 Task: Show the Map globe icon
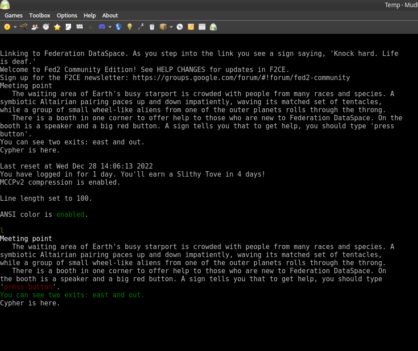click(118, 27)
